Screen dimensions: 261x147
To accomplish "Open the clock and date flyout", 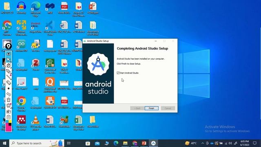I will coord(245,143).
